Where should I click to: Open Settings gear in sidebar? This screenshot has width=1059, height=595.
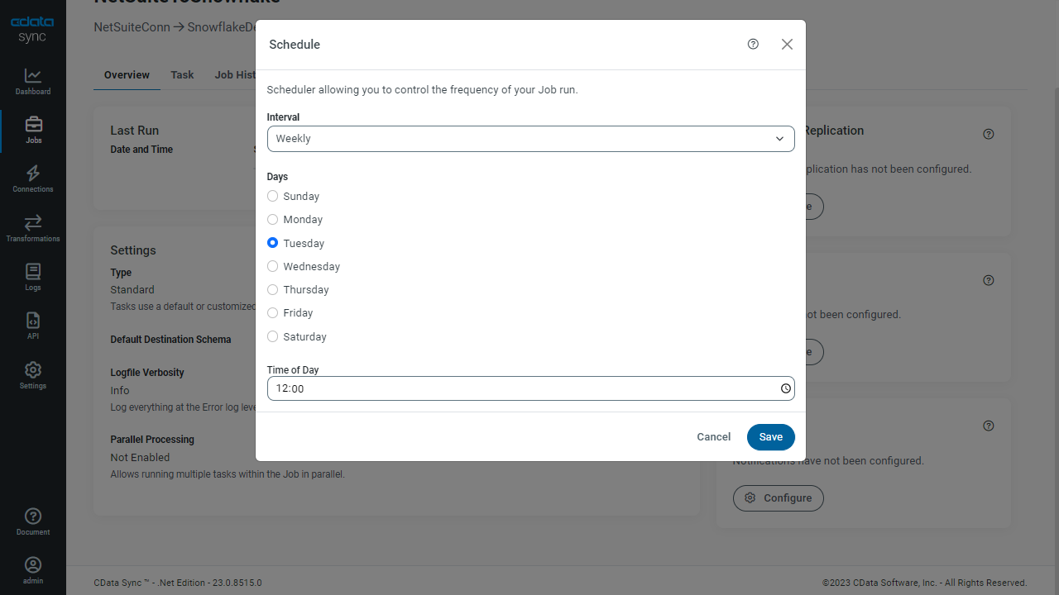tap(33, 374)
